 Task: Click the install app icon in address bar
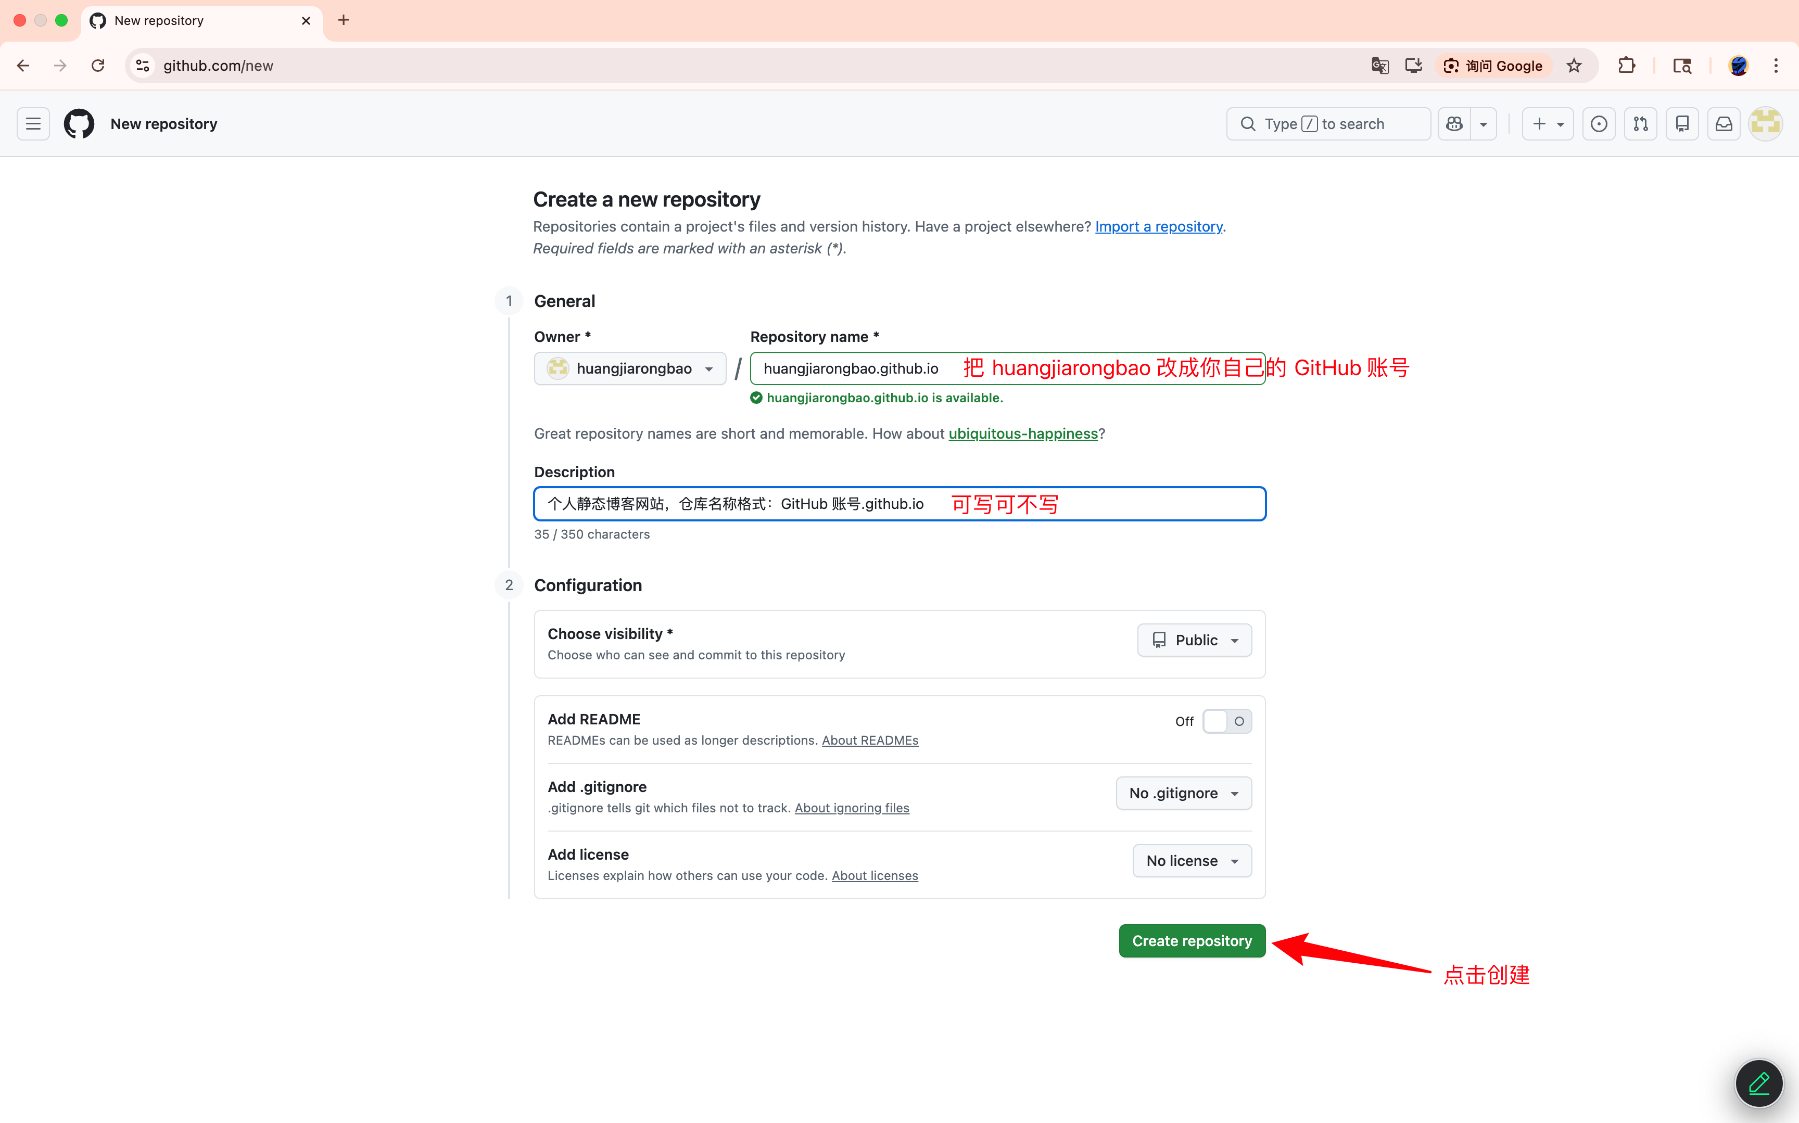[1413, 66]
